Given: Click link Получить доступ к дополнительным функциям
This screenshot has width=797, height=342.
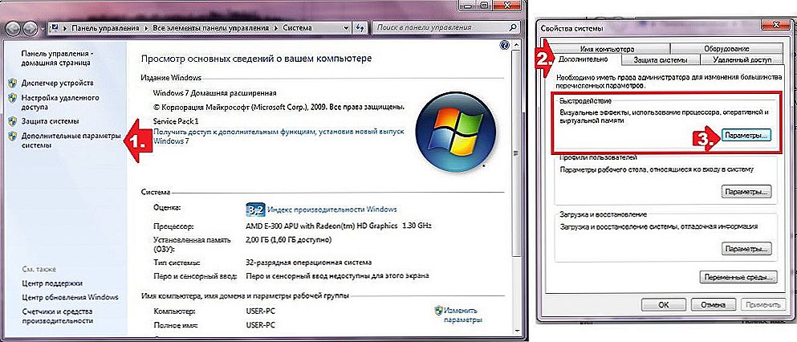Looking at the screenshot, I should tap(279, 136).
